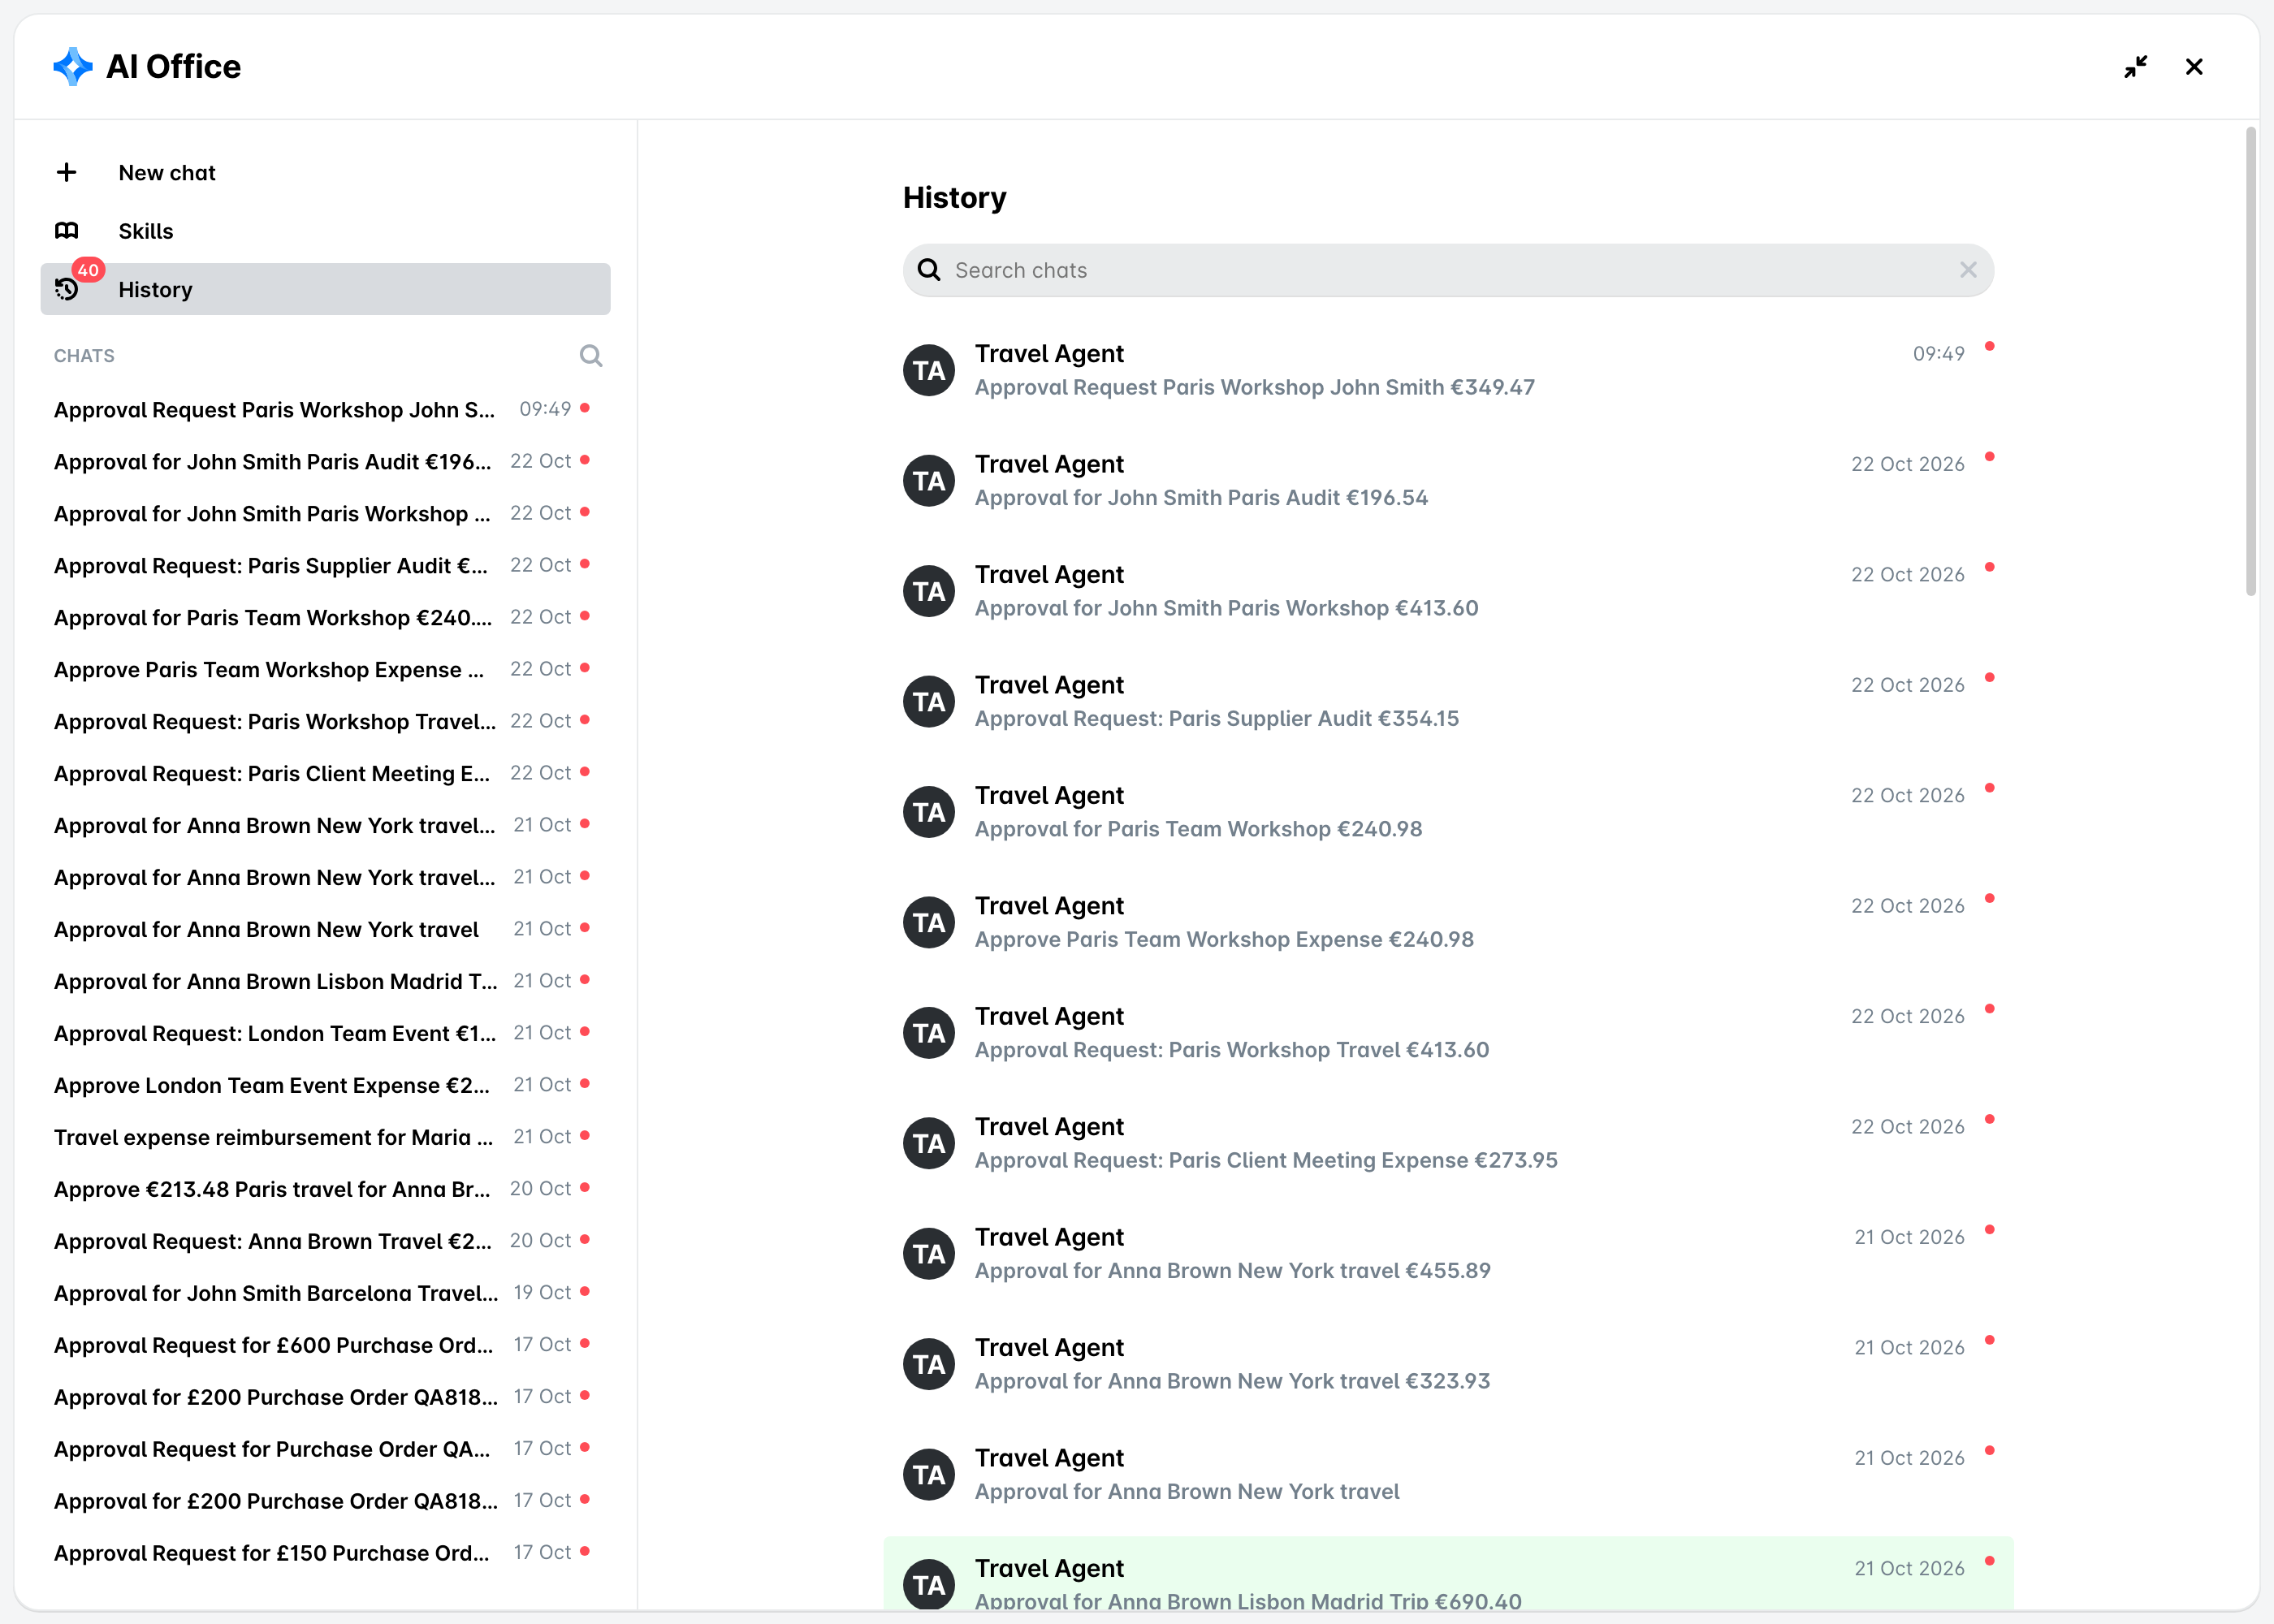Viewport: 2274px width, 1624px height.
Task: Click the collapse window arrows icon
Action: pos(2135,67)
